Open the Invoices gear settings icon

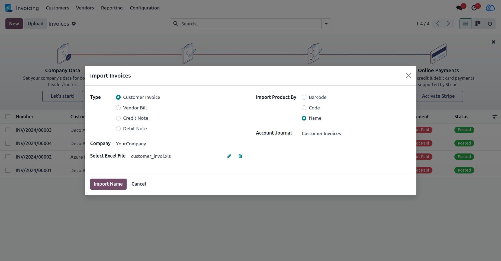(74, 24)
